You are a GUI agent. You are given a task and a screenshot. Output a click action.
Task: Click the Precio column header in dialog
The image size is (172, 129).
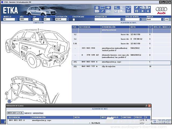pyautogui.click(x=139, y=117)
